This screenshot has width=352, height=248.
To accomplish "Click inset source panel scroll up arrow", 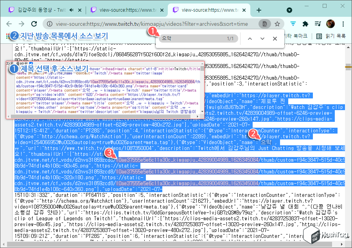I will 202,64.
